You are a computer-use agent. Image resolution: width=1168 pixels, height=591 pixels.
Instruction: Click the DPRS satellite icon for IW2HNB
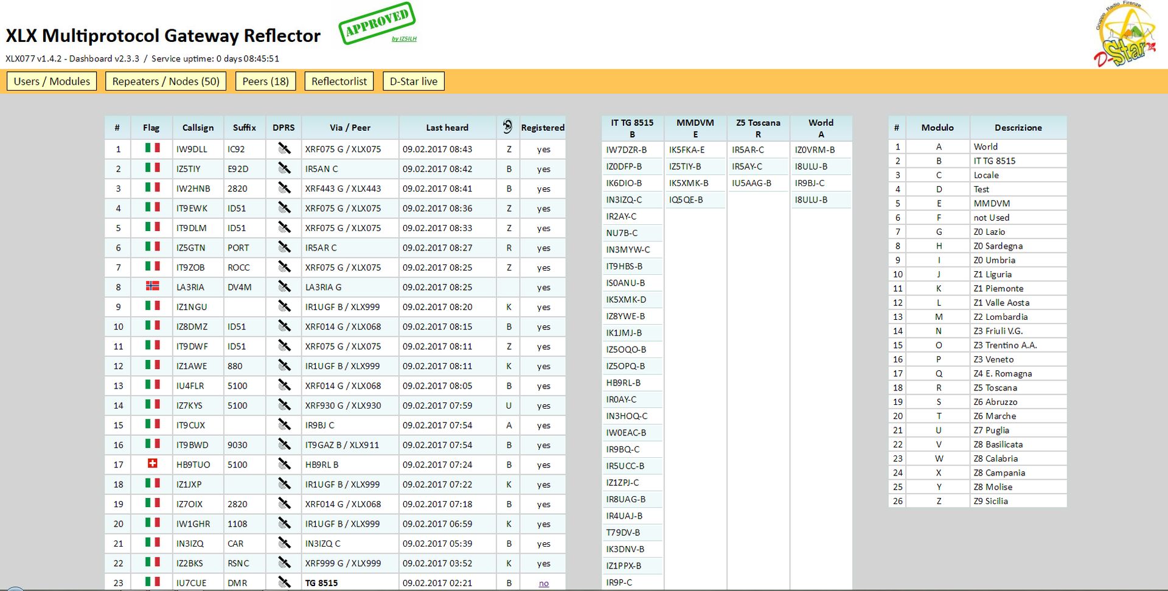(x=284, y=188)
